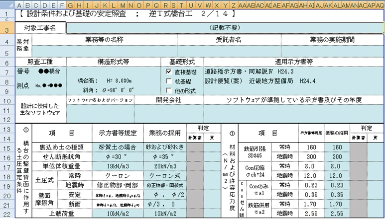Click the Con圧縮 σck=24 cell
This screenshot has width=385, height=219.
click(255, 171)
